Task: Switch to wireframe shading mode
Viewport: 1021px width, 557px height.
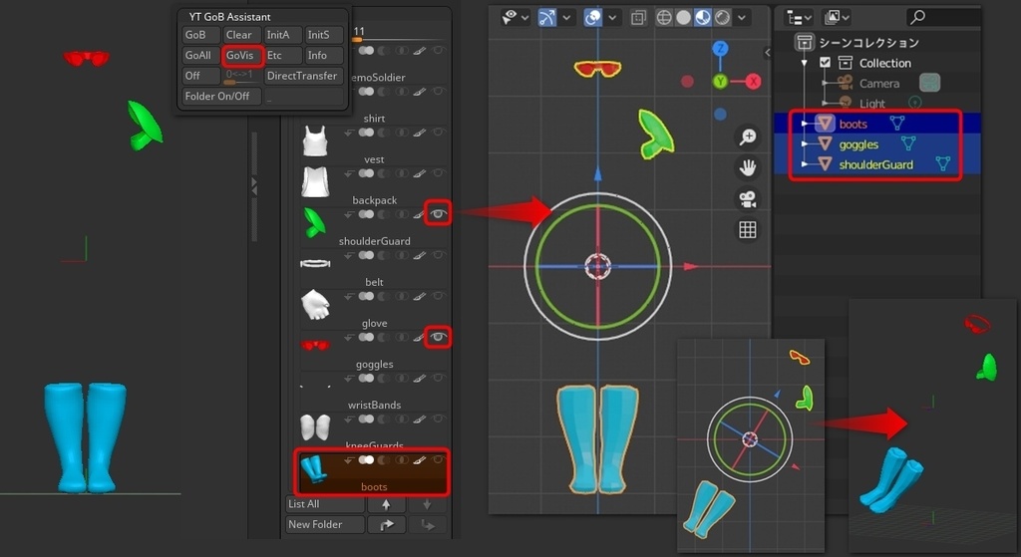Action: [x=663, y=18]
